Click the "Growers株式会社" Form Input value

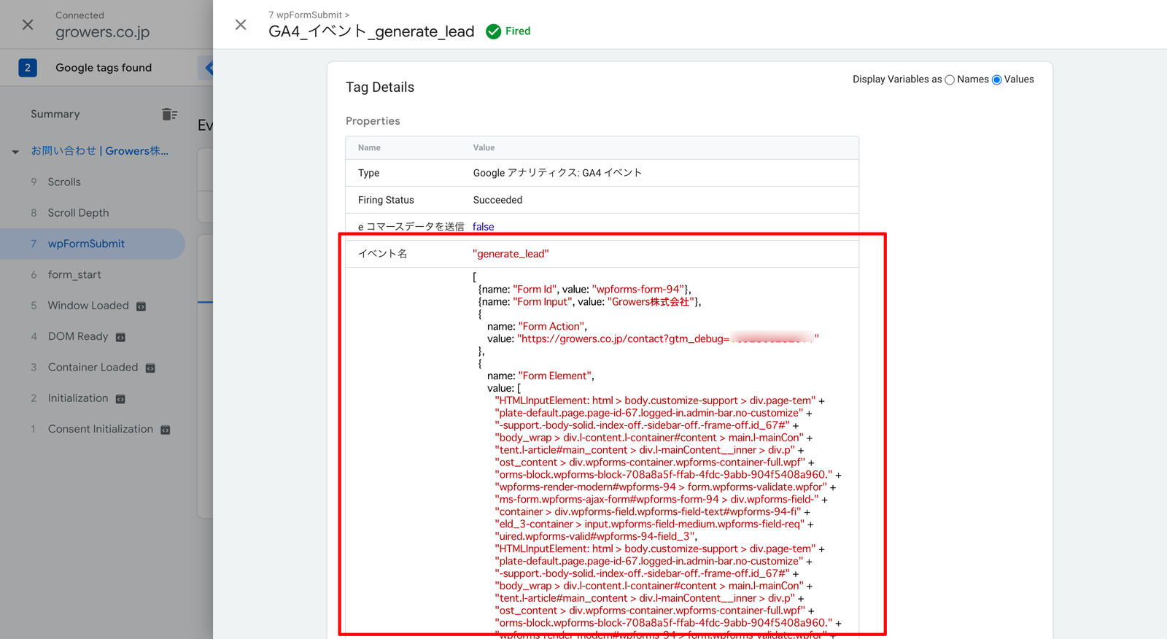[652, 302]
